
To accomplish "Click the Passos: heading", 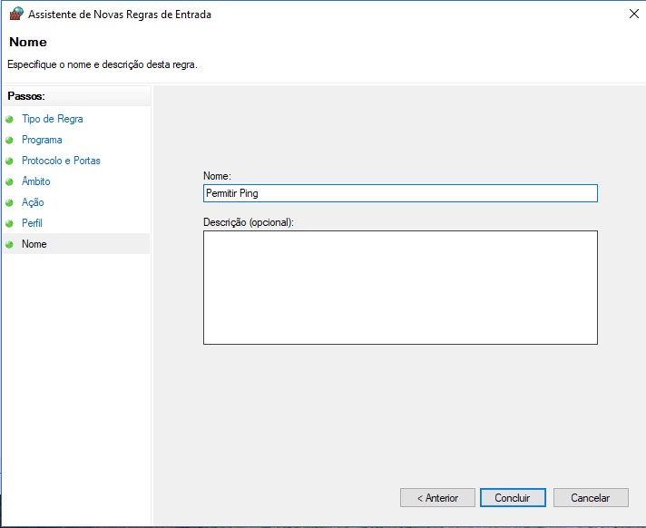I will coord(26,96).
